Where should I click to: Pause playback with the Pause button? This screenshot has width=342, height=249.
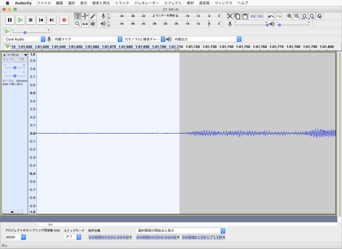[x=10, y=20]
